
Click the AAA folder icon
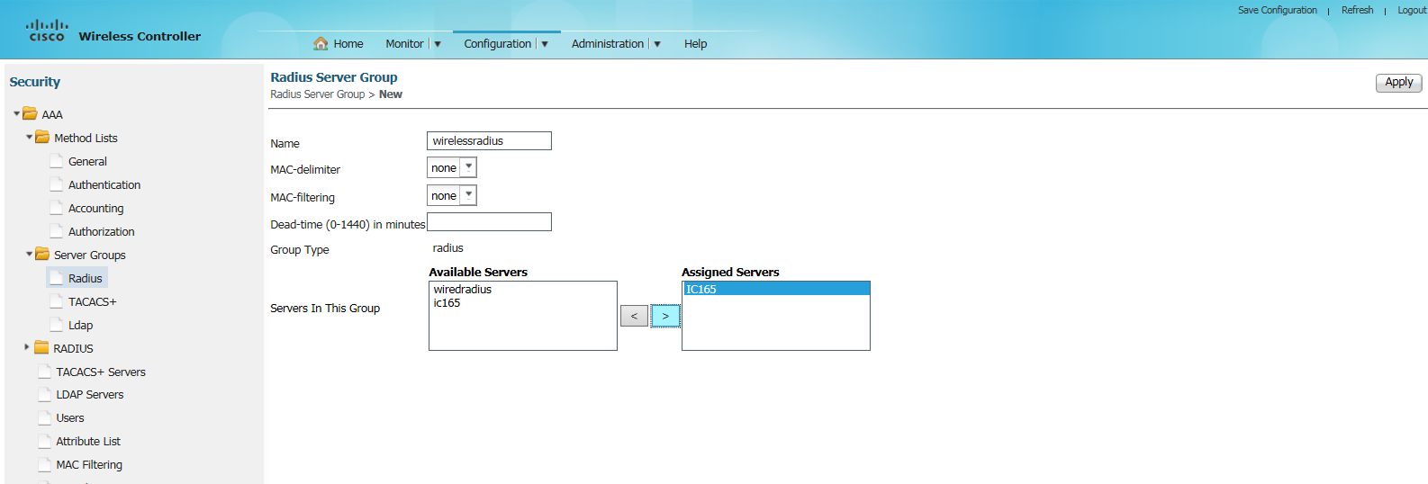click(30, 114)
